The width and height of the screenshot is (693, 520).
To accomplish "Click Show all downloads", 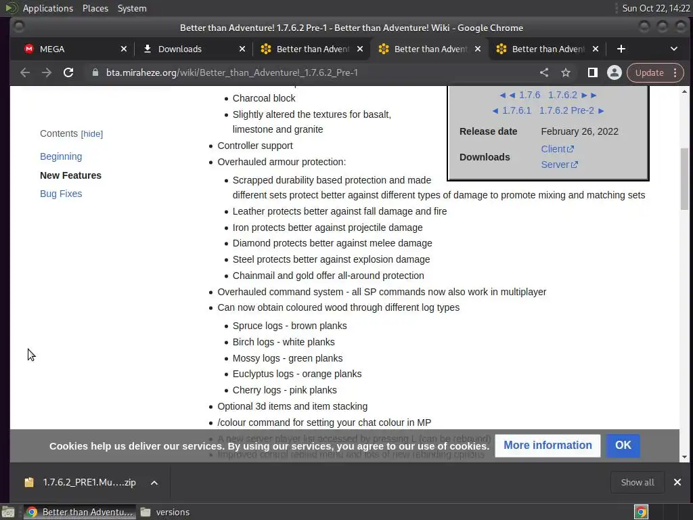I will [638, 482].
